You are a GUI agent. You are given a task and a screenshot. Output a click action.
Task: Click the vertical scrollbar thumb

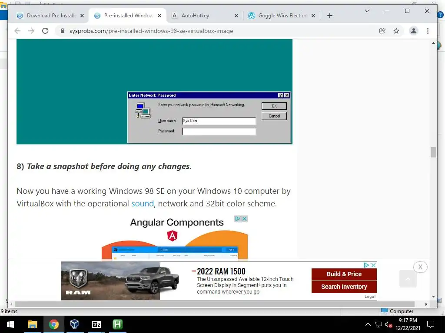coord(433,152)
